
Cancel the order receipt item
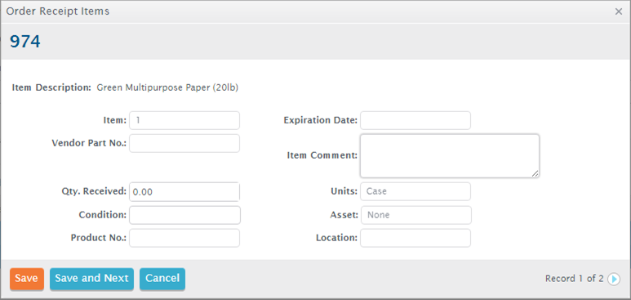pos(162,279)
